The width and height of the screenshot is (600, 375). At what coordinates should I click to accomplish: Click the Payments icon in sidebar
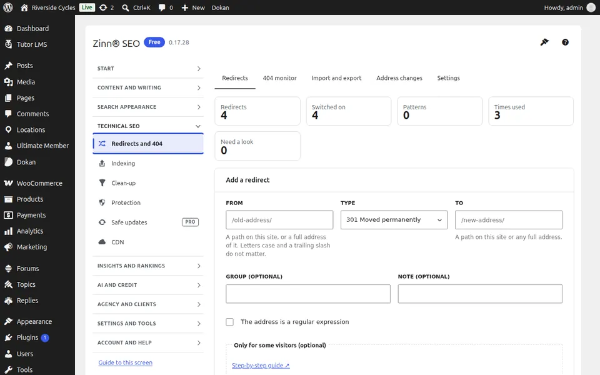(x=8, y=215)
